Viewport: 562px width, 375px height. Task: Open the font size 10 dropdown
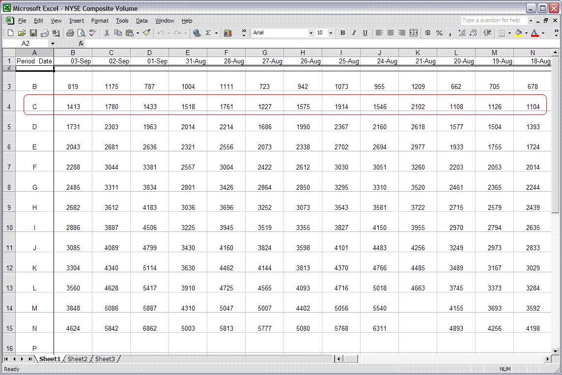[331, 33]
